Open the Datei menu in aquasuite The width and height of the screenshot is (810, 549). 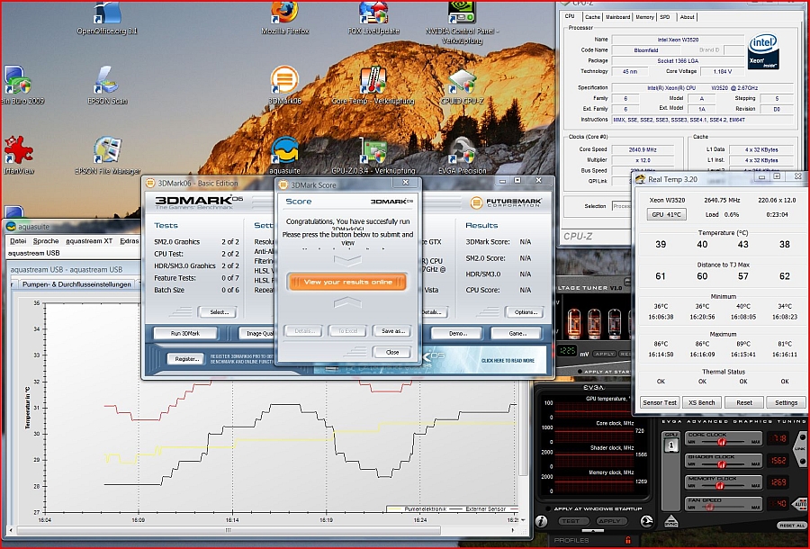pyautogui.click(x=18, y=240)
